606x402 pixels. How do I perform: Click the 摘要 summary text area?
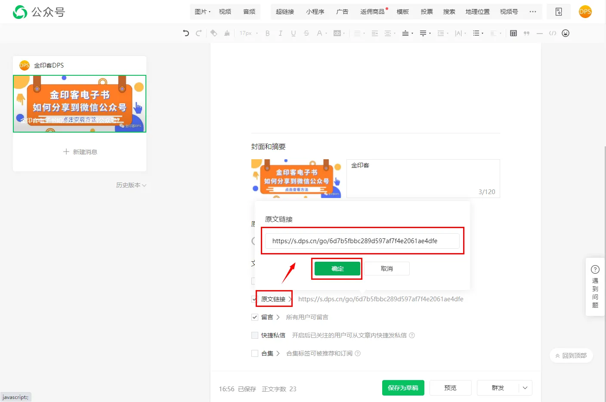tap(423, 179)
